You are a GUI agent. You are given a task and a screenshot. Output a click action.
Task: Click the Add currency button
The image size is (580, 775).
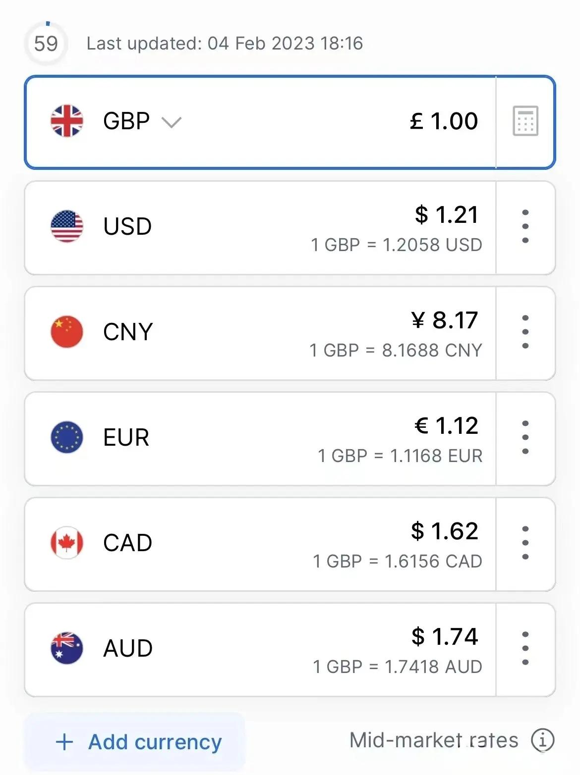(135, 742)
